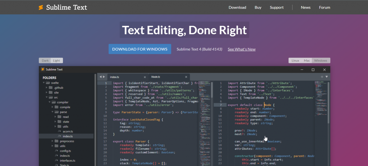
Task: Click the svelte folder icon
Action: point(48,83)
